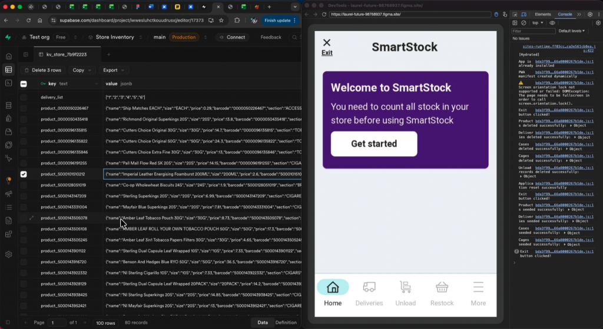Click the console Filter input field
The width and height of the screenshot is (603, 329).
(x=533, y=31)
